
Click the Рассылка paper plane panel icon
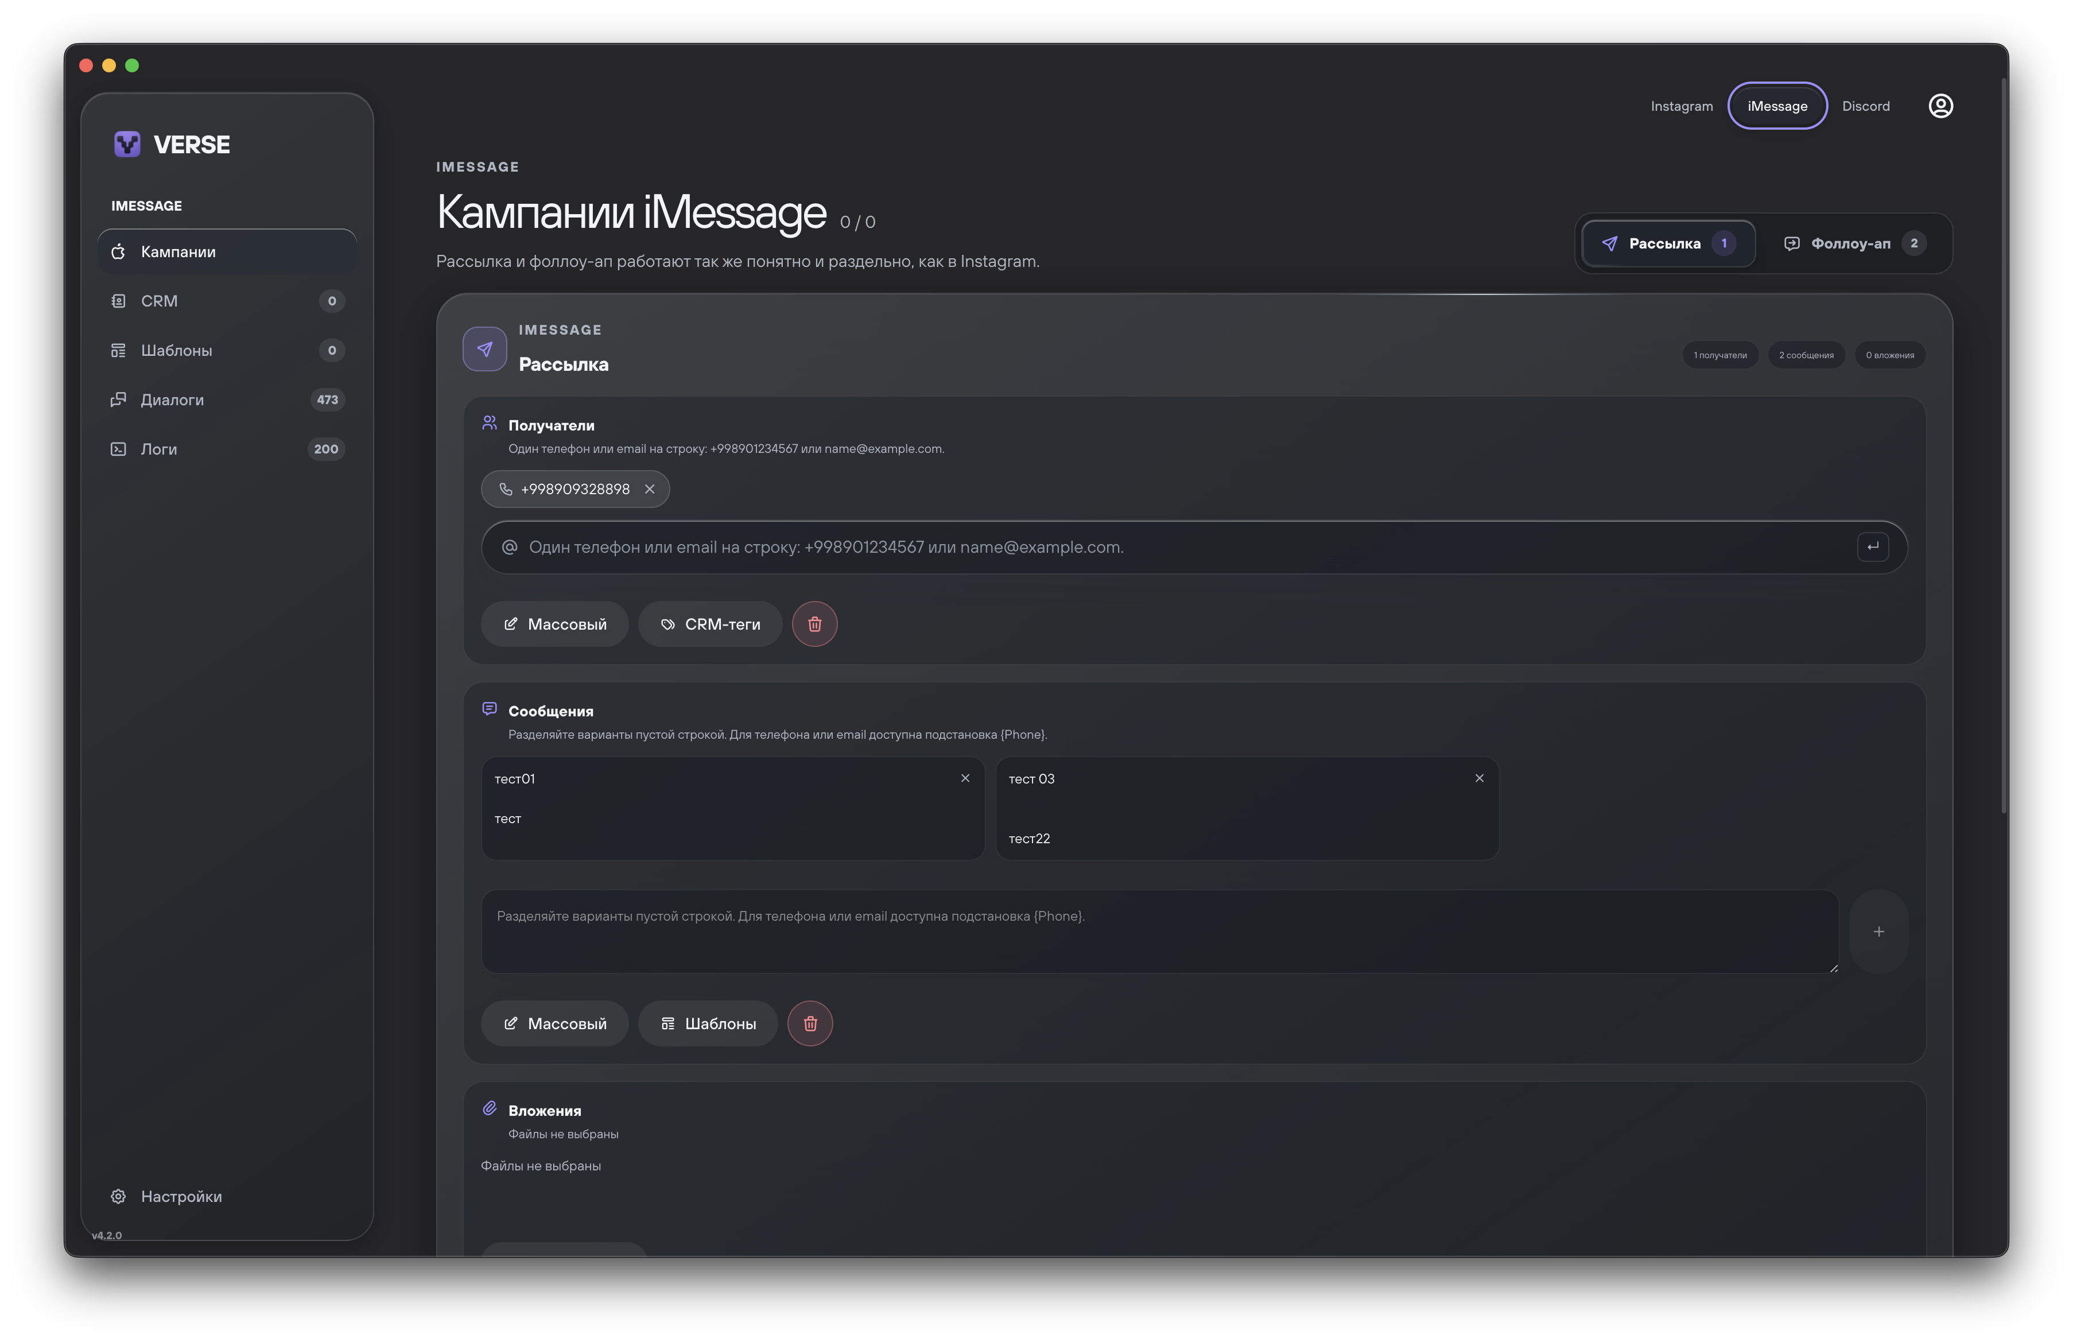point(484,348)
